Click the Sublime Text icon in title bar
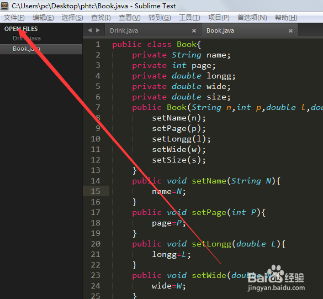 click(x=4, y=6)
